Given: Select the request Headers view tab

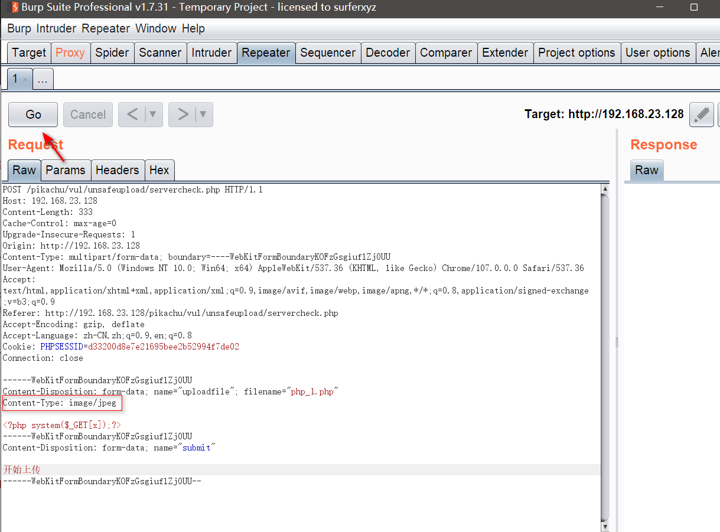Looking at the screenshot, I should pyautogui.click(x=117, y=170).
